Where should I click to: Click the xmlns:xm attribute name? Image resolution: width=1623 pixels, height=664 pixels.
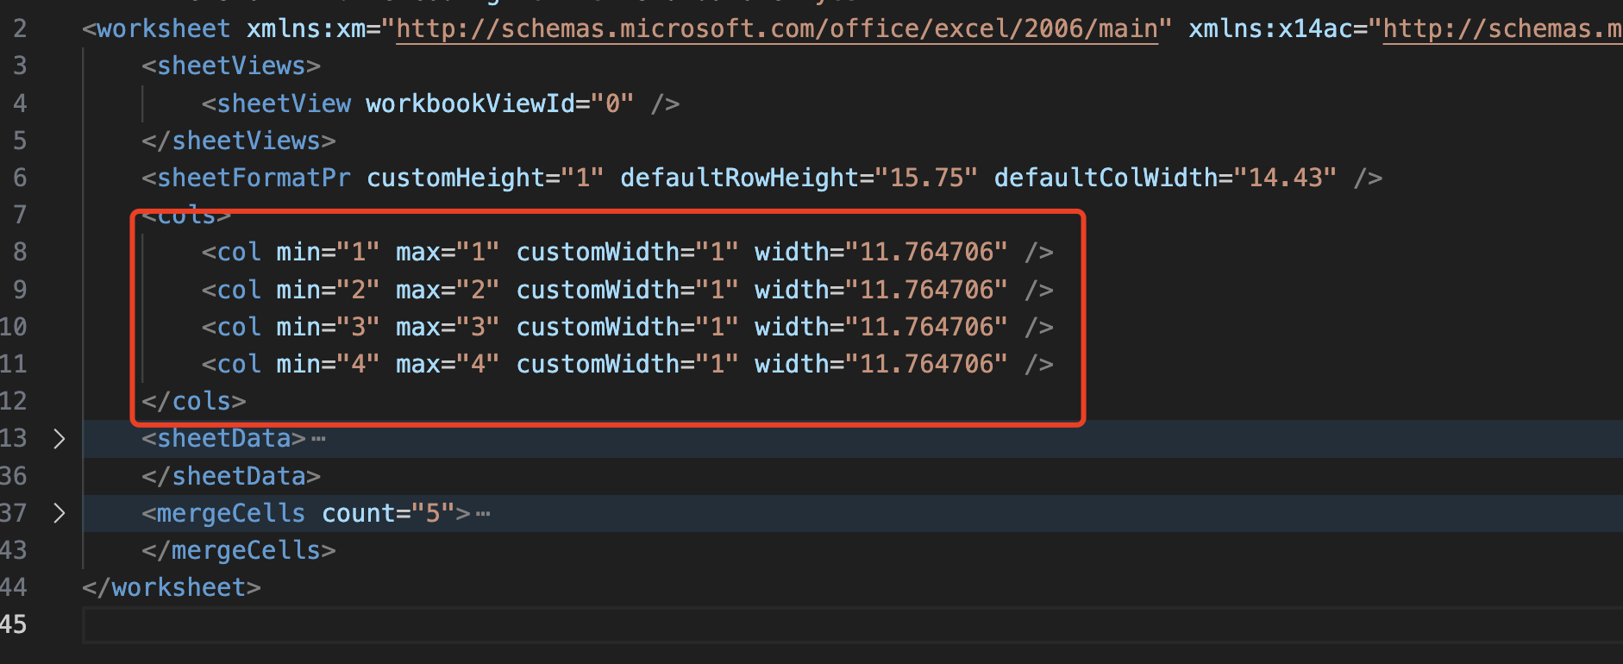[306, 29]
